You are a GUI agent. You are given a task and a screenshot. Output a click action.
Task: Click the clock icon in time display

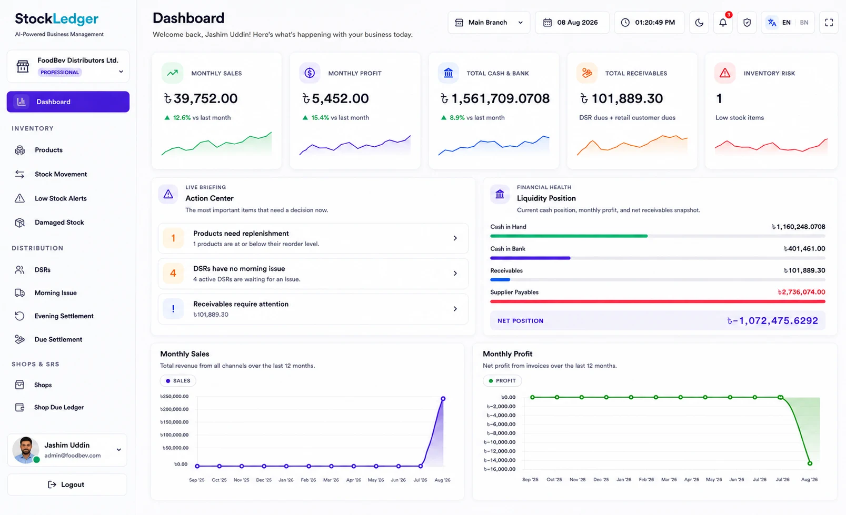(x=625, y=23)
